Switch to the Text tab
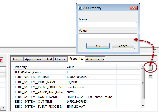This screenshot has width=159, height=112. click(x=16, y=59)
